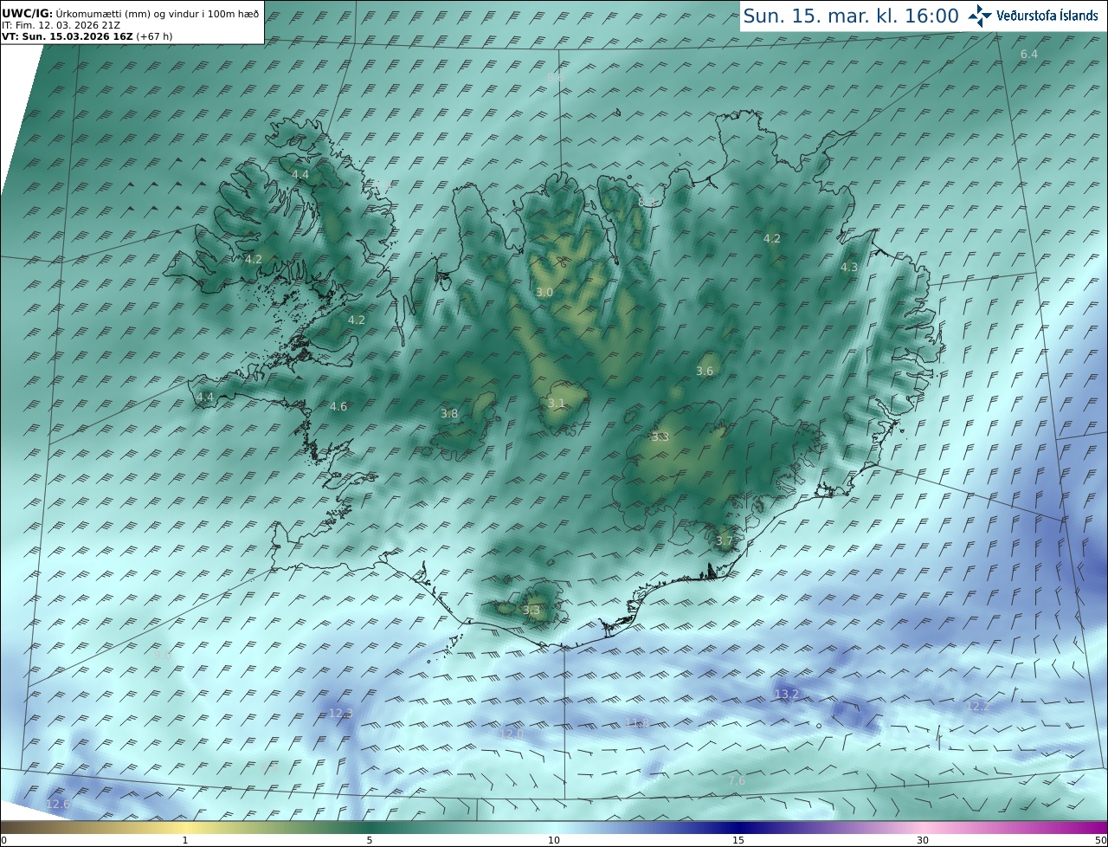Click the 6.4 value on the map
This screenshot has height=847, width=1108.
coord(1028,55)
